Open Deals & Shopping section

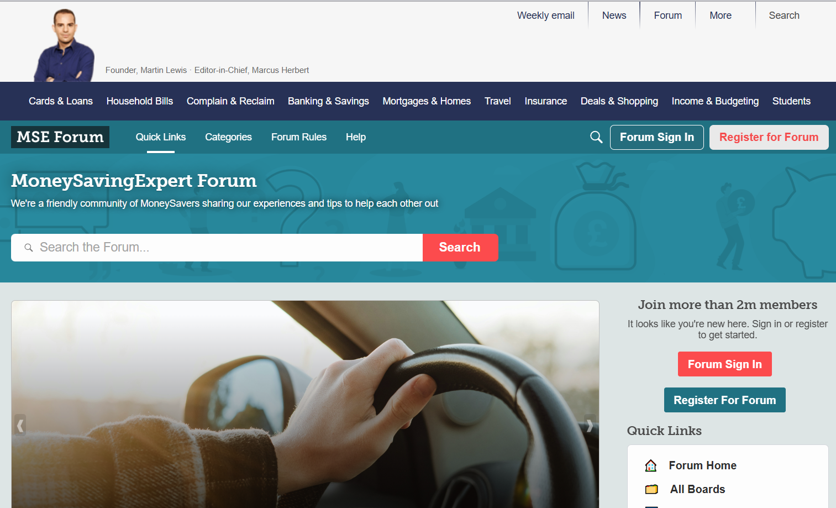point(619,101)
